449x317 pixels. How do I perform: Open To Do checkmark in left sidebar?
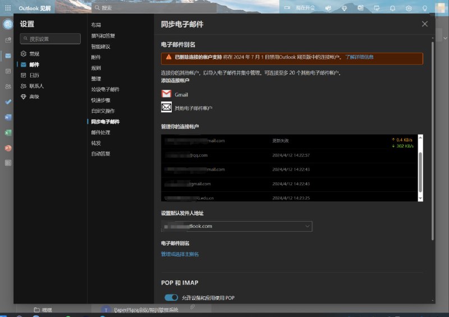click(8, 102)
